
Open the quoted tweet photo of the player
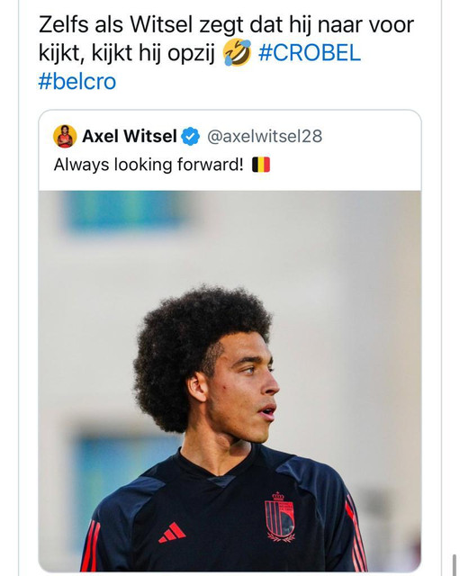230,381
